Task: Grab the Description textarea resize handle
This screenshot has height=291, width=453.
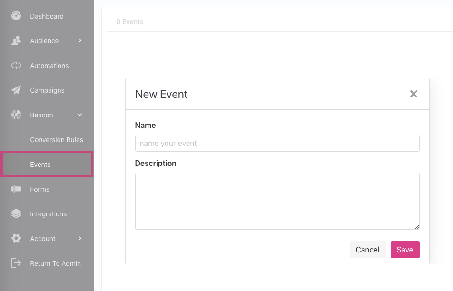Action: pos(417,227)
